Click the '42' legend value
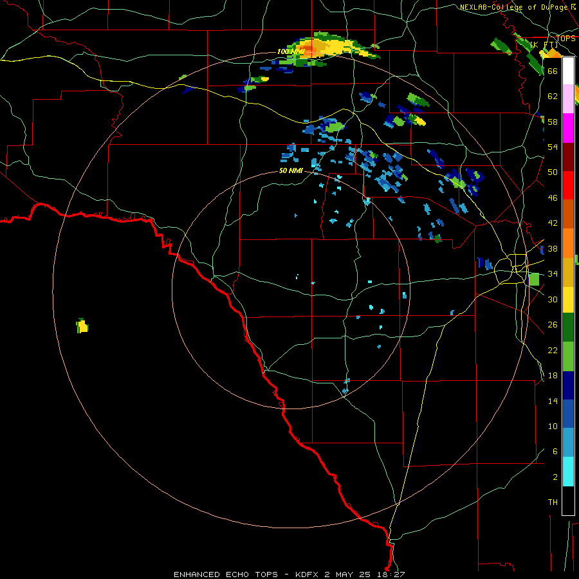 tap(553, 223)
